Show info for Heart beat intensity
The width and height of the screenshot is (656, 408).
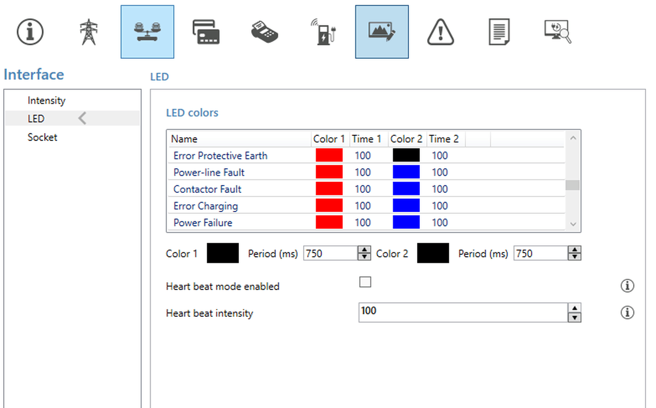click(627, 313)
